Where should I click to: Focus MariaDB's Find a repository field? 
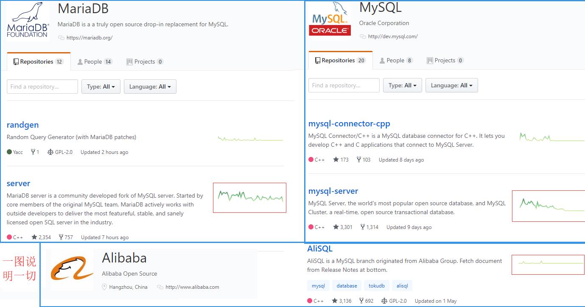42,87
